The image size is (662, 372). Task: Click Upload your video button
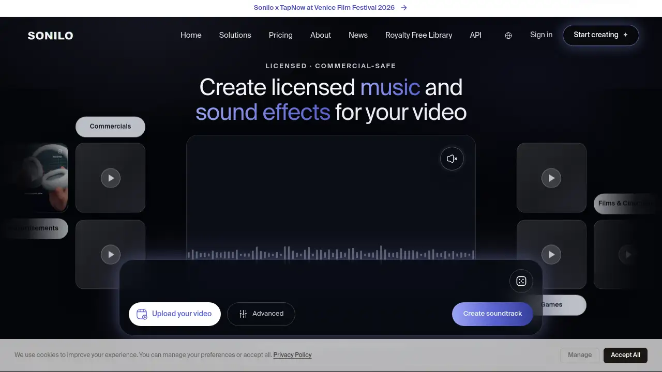click(175, 314)
